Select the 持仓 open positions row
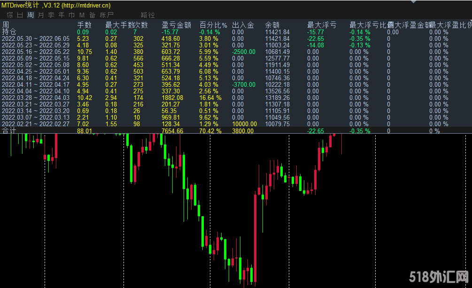Image resolution: width=472 pixels, height=288 pixels. [9, 32]
